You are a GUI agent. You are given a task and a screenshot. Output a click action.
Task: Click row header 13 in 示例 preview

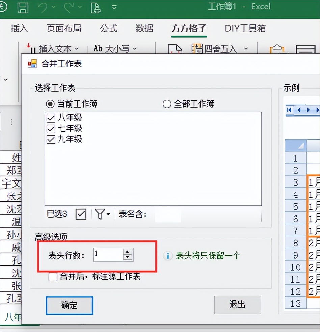(x=295, y=303)
